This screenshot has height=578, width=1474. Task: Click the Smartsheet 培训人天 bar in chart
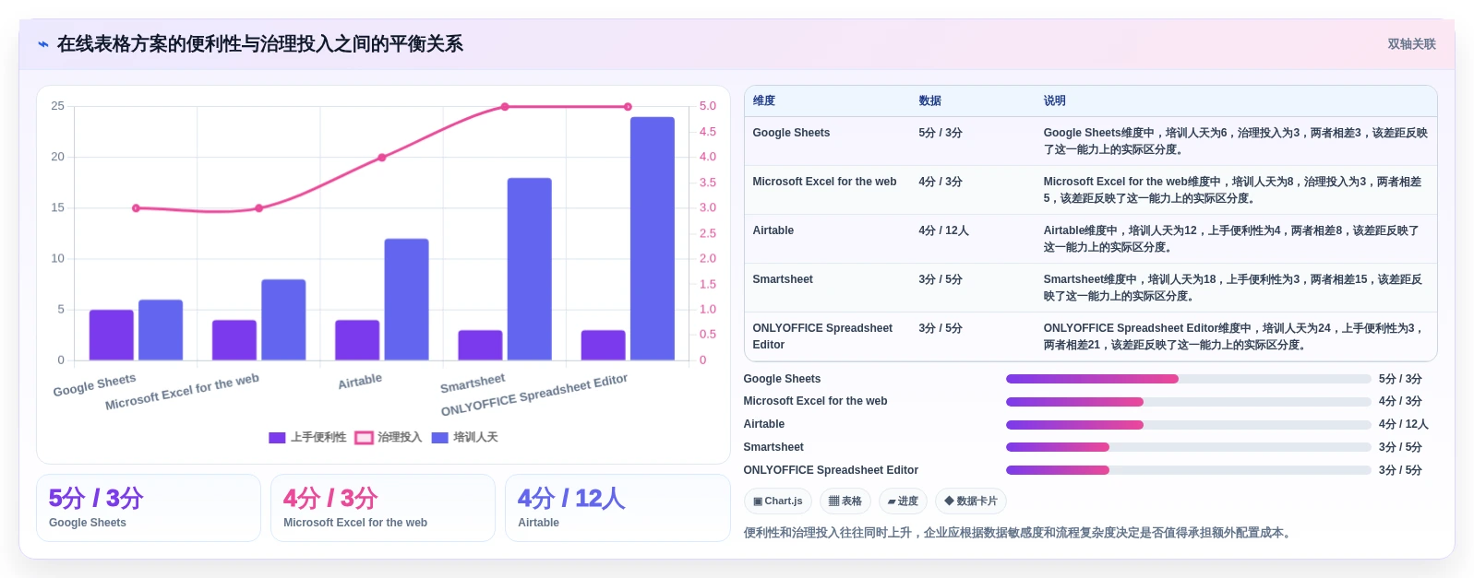point(529,269)
